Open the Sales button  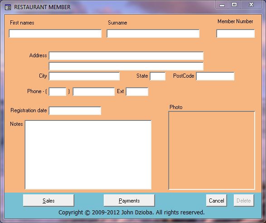click(48, 201)
